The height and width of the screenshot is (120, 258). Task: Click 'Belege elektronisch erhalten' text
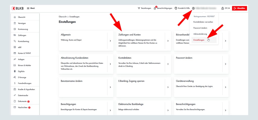coord(129,109)
